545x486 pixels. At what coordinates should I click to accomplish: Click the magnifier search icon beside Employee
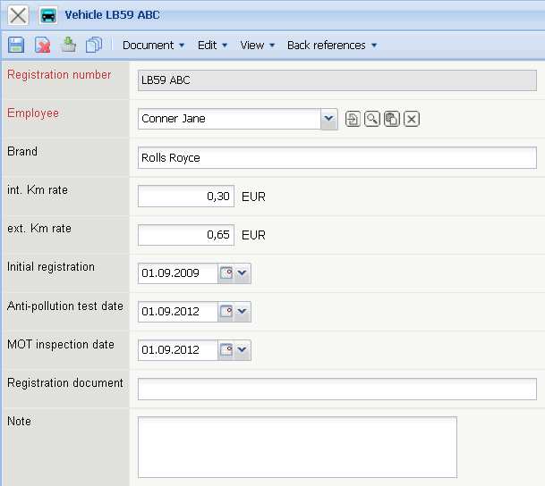(371, 119)
